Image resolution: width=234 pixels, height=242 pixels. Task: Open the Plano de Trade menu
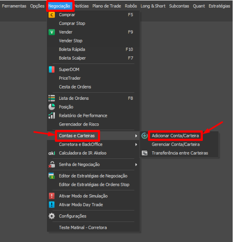[x=107, y=6]
